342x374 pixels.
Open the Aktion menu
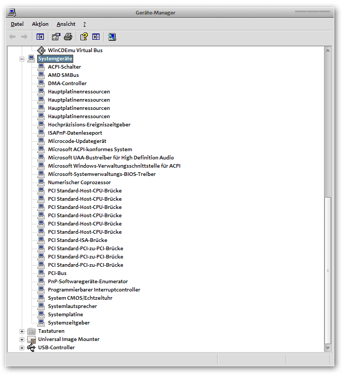click(40, 24)
